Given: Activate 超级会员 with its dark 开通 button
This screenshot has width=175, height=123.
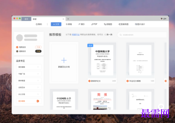Looking at the screenshot, I should tap(38, 51).
